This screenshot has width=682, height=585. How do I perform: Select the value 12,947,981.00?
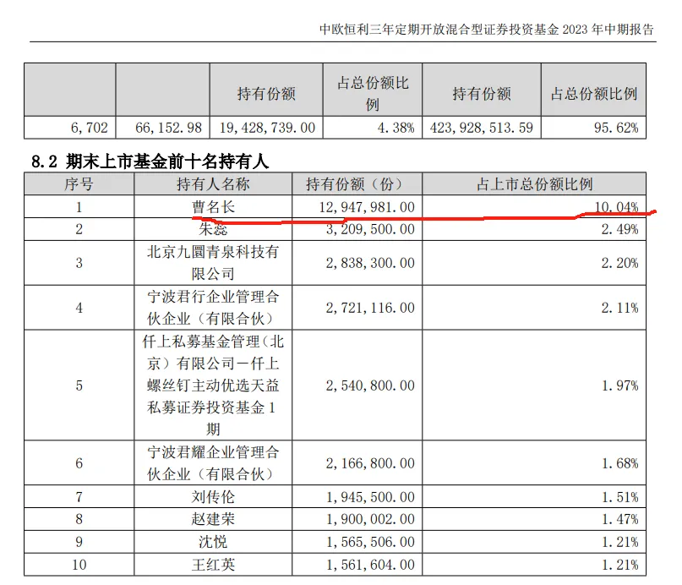click(x=367, y=207)
